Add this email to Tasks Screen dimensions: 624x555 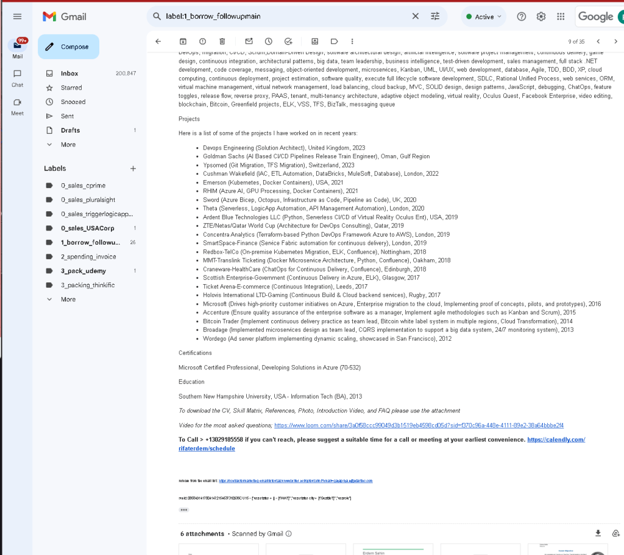[x=288, y=41]
